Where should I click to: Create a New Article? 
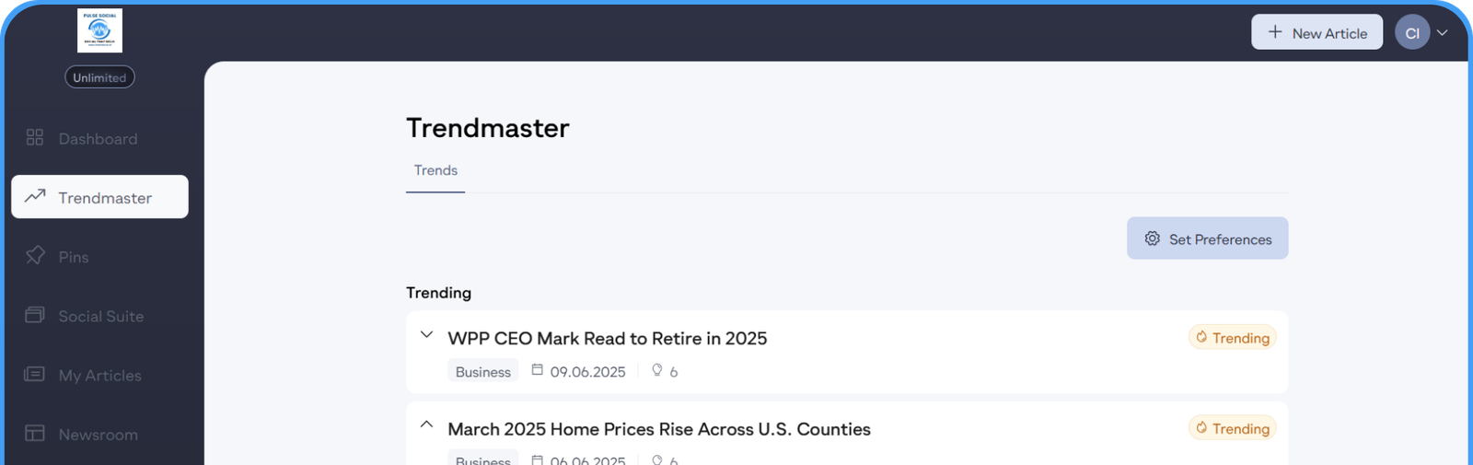click(x=1316, y=32)
